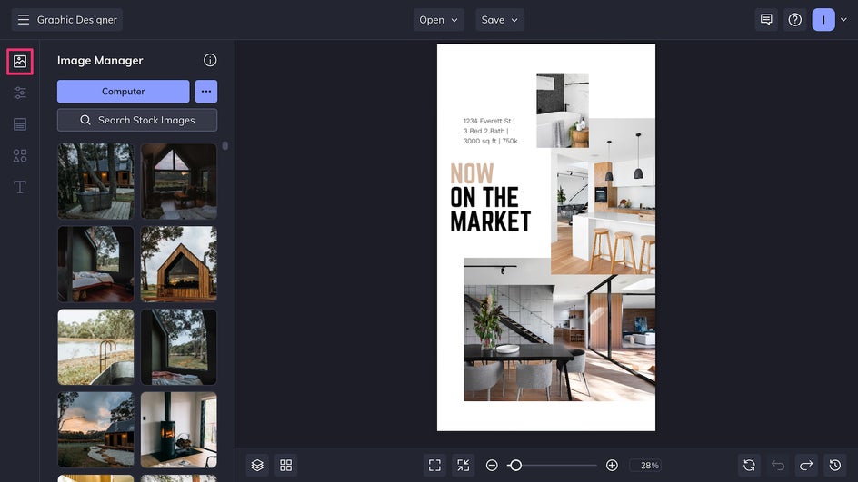Open the edit history icon
The image size is (858, 482).
tap(835, 465)
